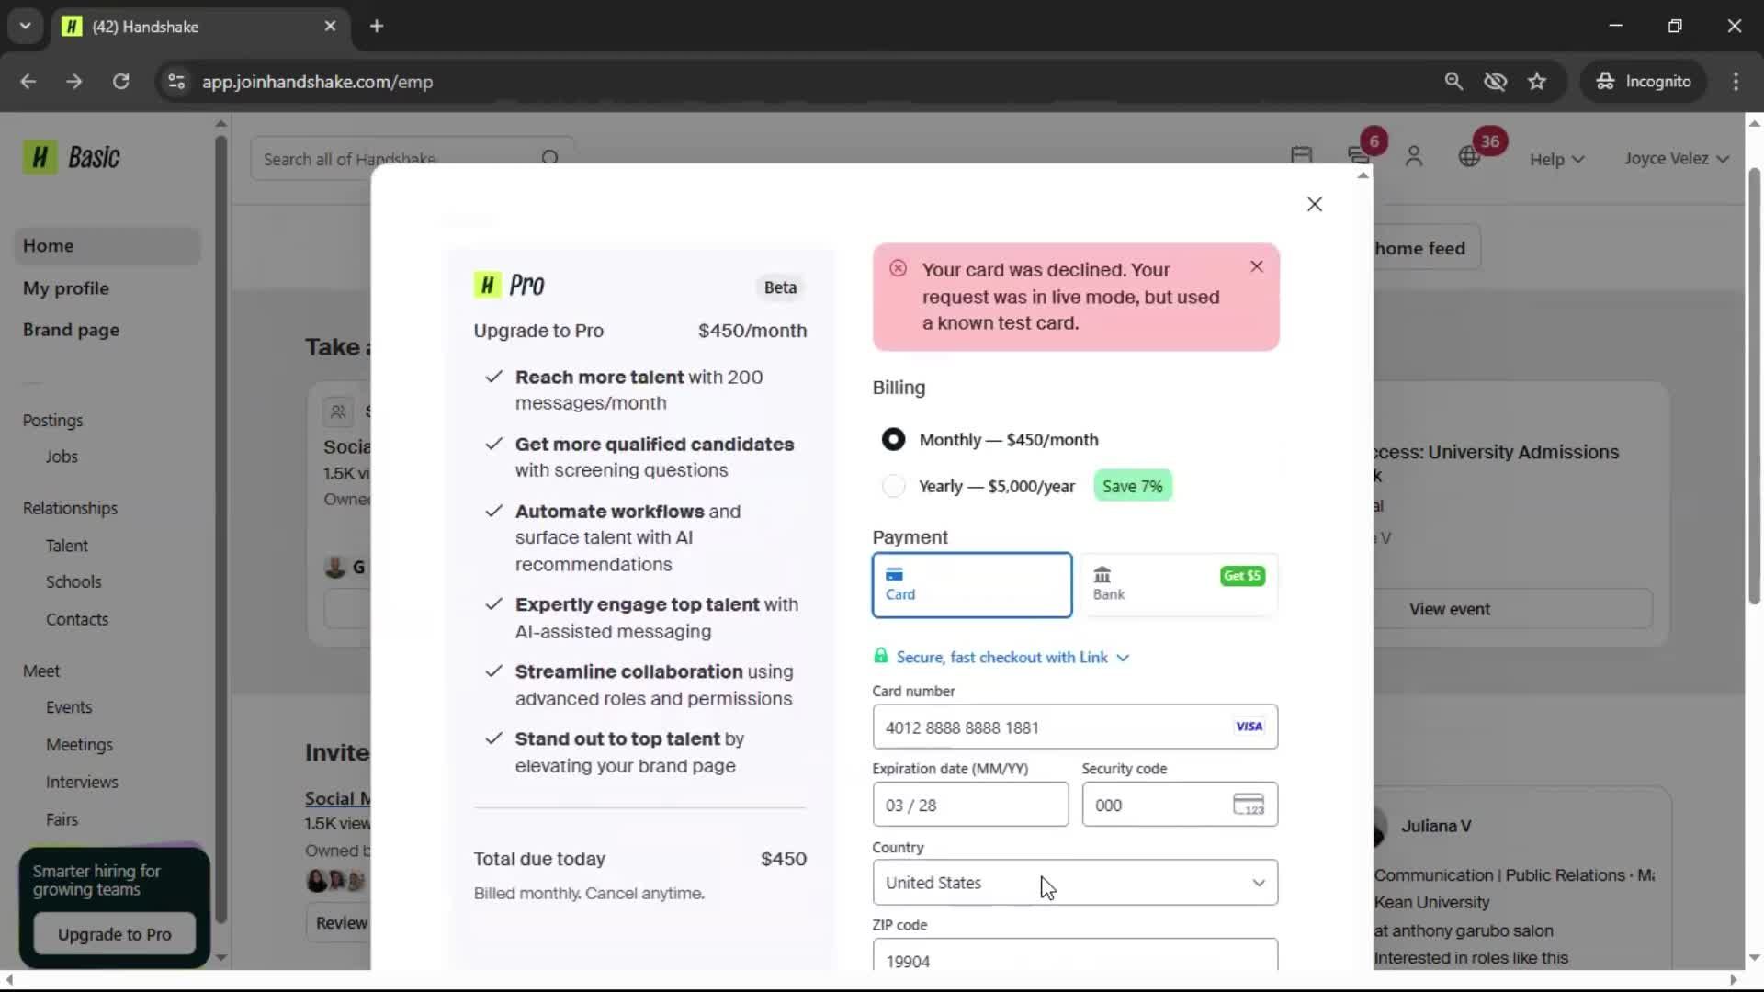Open browser zoom magnifier icon
This screenshot has height=992, width=1764.
pos(1453,82)
